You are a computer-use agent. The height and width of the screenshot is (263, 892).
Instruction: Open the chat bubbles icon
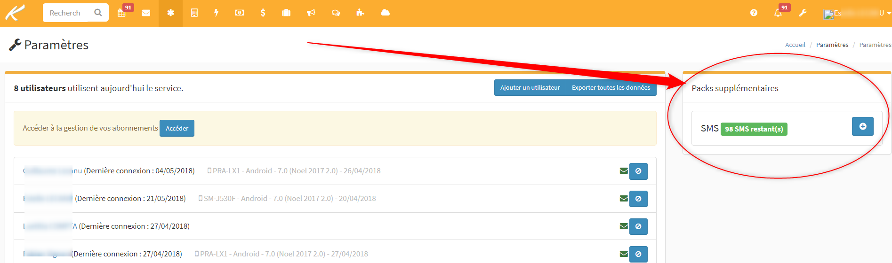pyautogui.click(x=336, y=13)
